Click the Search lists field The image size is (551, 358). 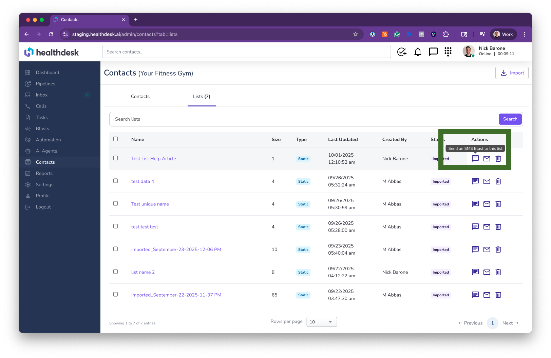pos(304,119)
